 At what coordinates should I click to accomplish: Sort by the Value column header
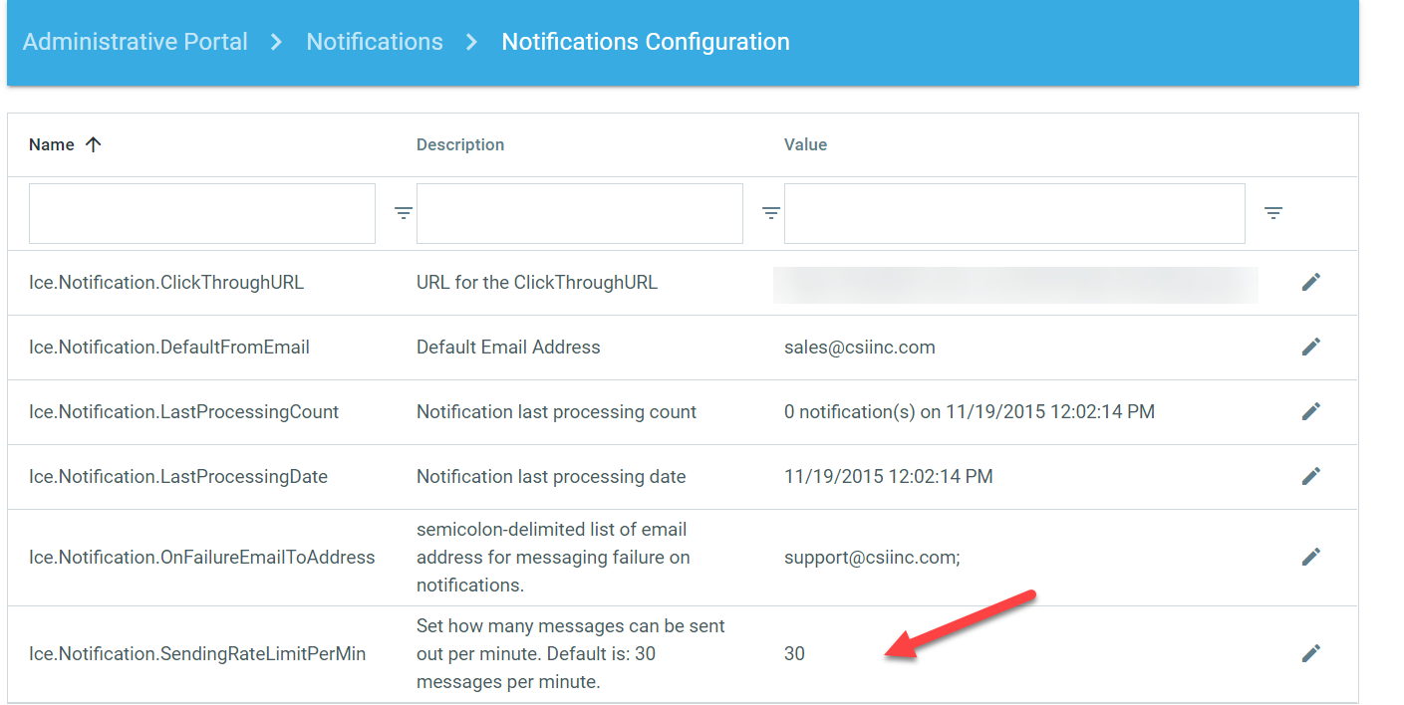coord(805,144)
